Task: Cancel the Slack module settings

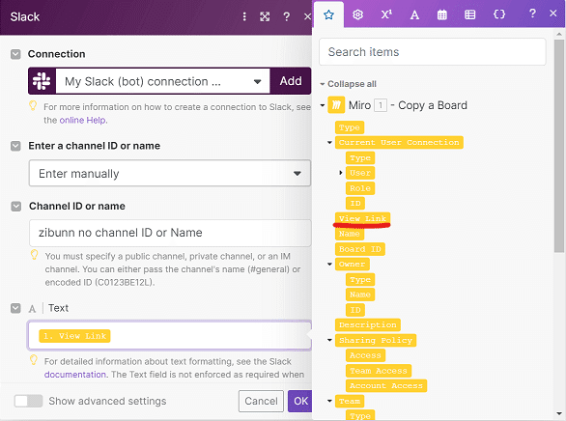Action: [x=261, y=401]
